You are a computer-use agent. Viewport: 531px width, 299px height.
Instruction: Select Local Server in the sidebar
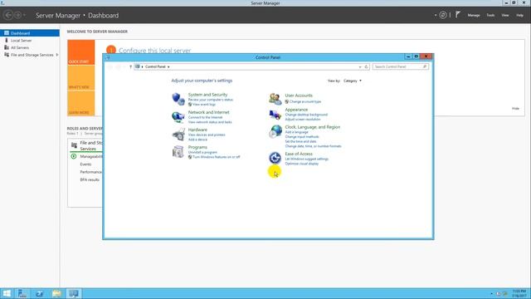30,41
